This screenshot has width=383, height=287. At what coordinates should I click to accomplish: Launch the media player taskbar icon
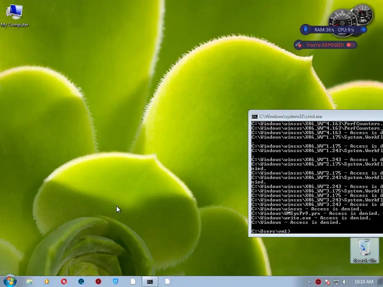(46, 282)
